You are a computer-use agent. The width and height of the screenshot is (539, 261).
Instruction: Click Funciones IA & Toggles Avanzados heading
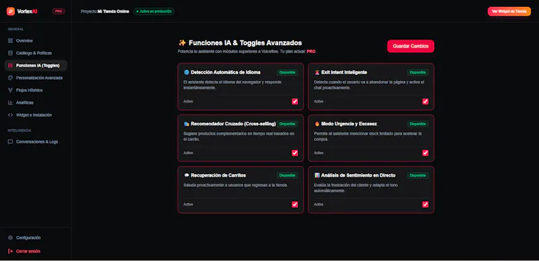245,42
